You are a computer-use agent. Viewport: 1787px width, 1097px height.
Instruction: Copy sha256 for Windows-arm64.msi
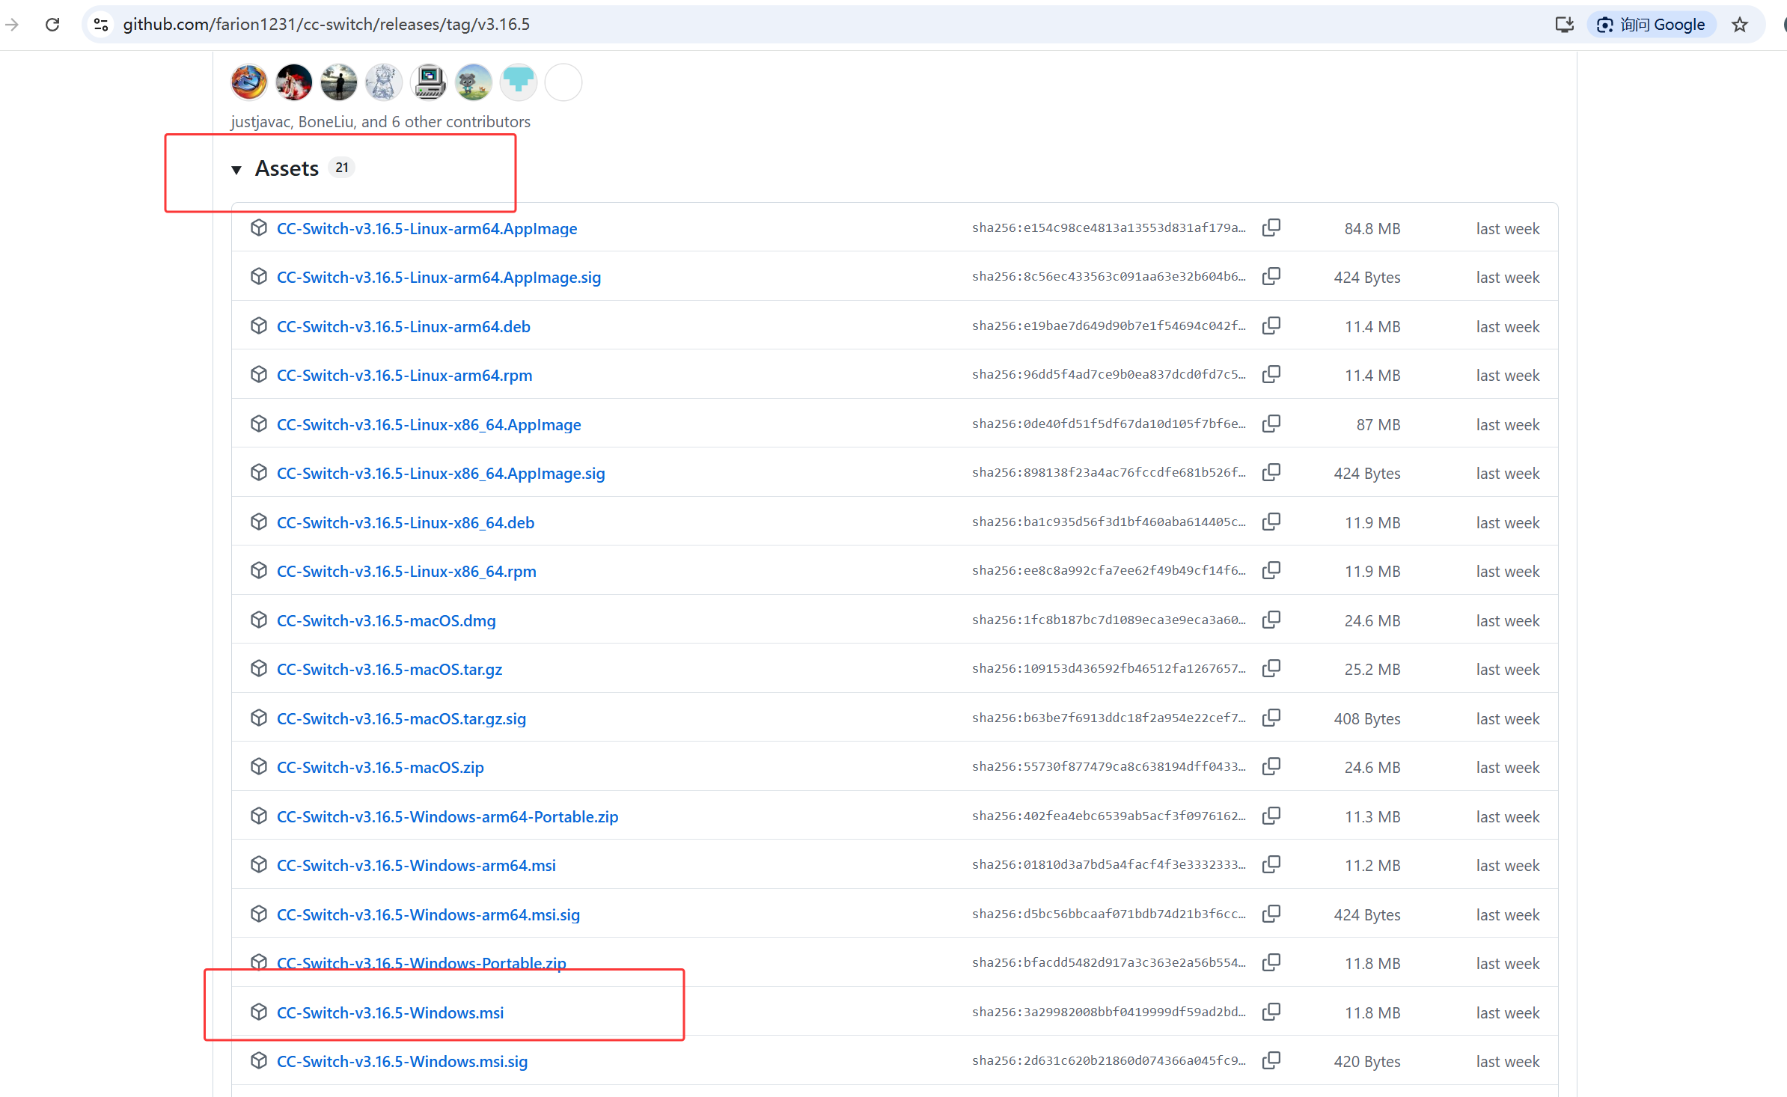click(x=1271, y=864)
